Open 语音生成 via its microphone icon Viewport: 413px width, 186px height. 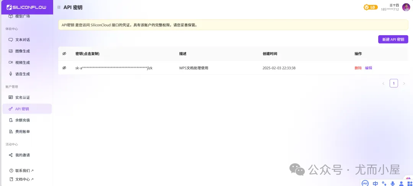tap(11, 74)
